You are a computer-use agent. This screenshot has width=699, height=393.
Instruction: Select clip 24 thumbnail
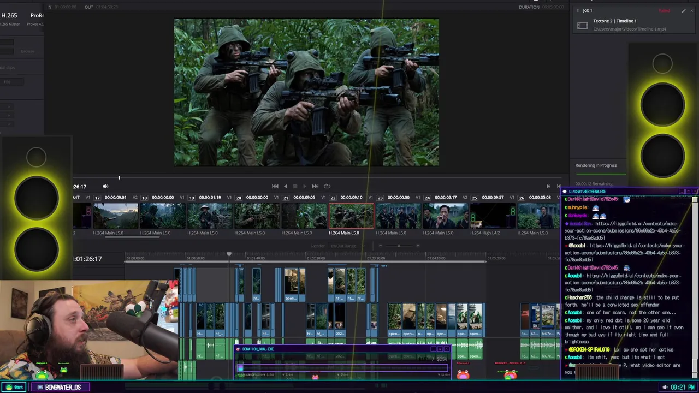(446, 216)
